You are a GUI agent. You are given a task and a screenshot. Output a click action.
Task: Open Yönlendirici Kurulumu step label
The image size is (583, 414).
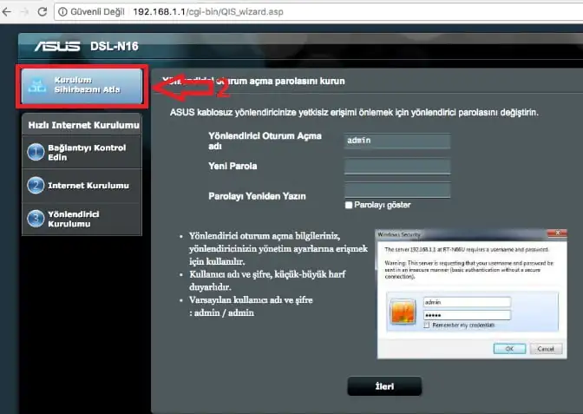(x=74, y=219)
